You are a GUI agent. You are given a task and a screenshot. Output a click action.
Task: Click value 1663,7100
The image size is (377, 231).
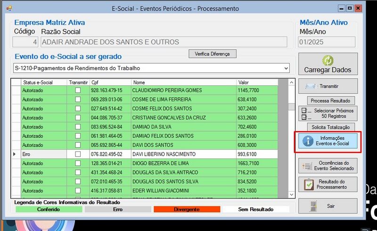[x=248, y=163]
